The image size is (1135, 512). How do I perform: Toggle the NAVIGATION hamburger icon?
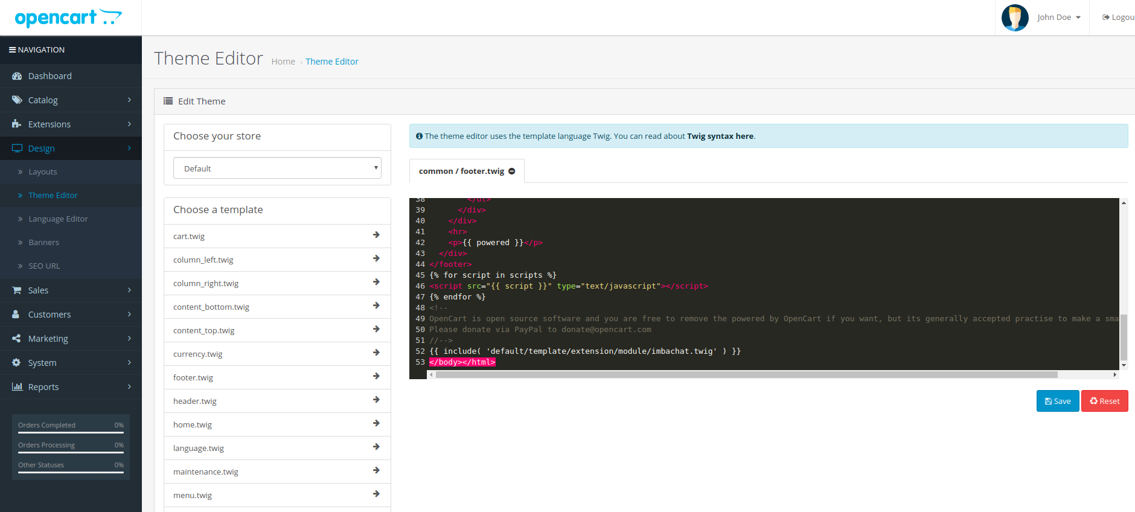[12, 50]
